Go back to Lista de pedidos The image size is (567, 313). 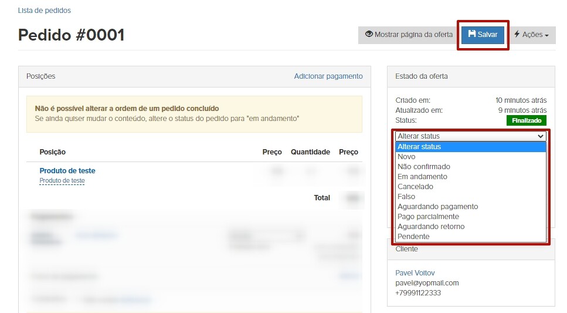[x=45, y=11]
